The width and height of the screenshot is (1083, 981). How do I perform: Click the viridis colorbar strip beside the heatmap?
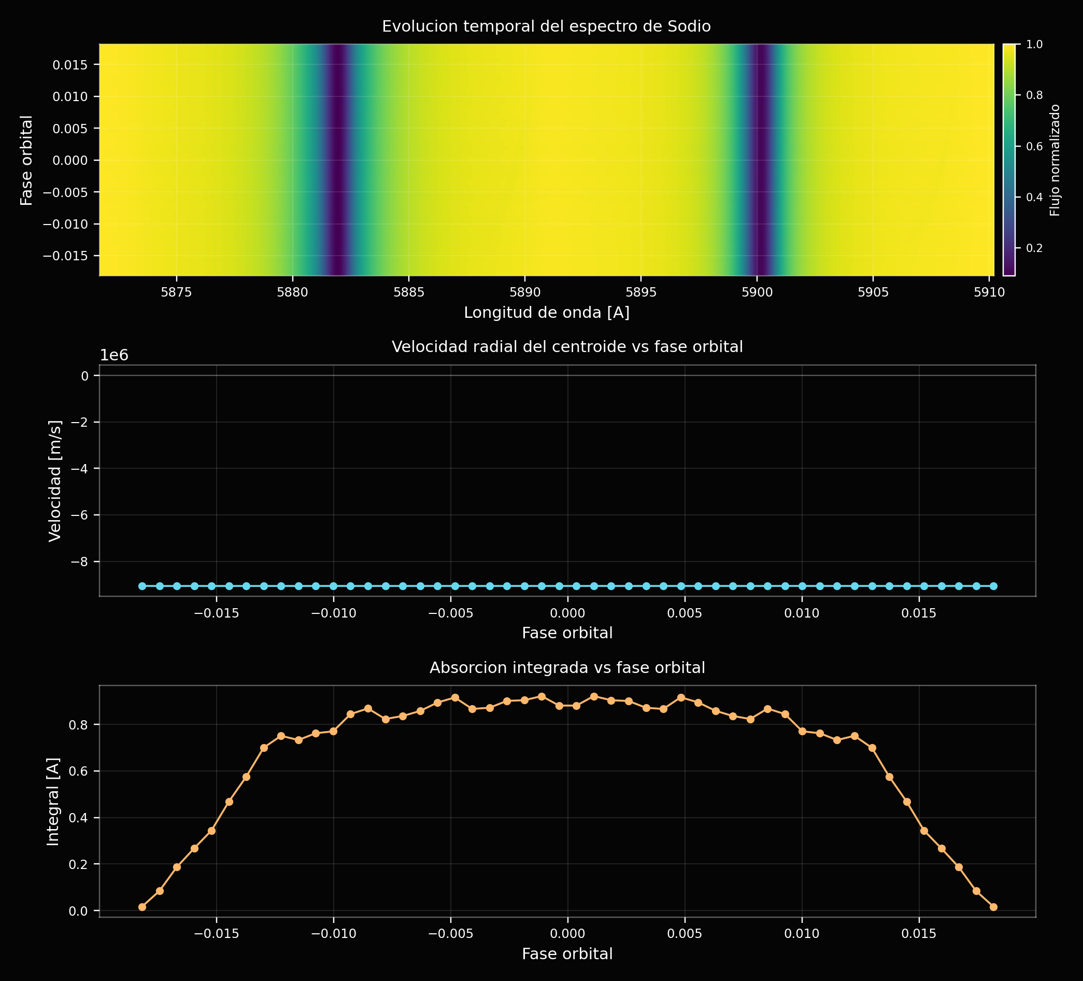1009,160
